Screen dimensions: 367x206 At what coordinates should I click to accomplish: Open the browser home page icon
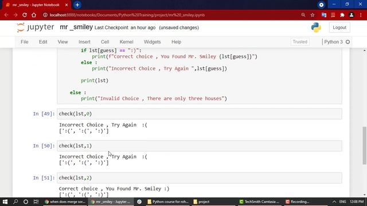(x=34, y=15)
